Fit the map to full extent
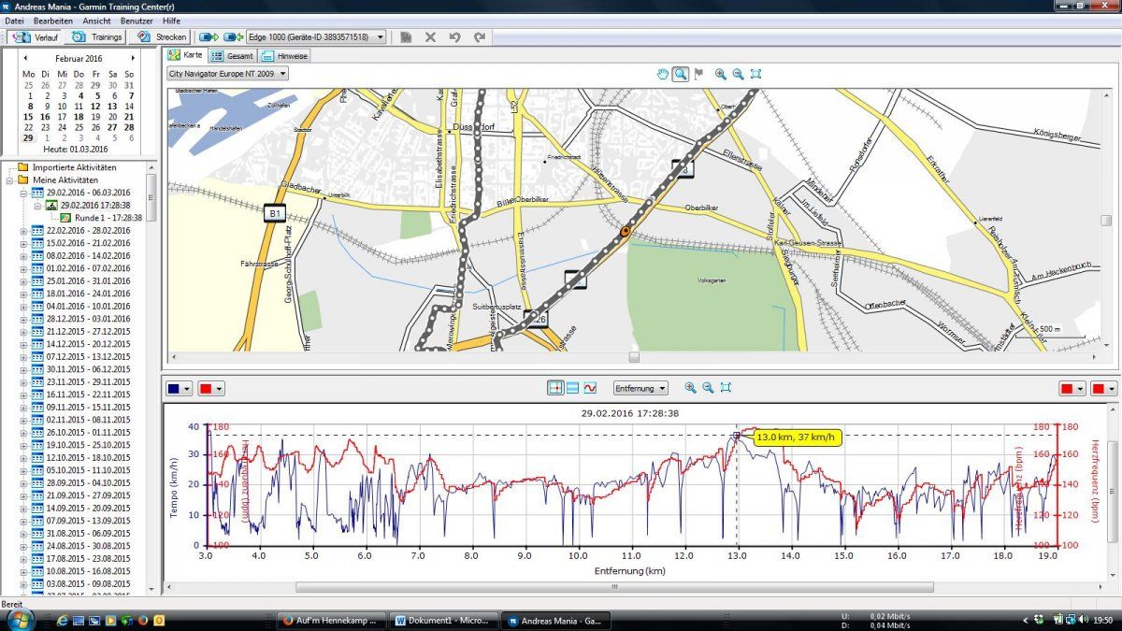The width and height of the screenshot is (1122, 631). (x=755, y=74)
